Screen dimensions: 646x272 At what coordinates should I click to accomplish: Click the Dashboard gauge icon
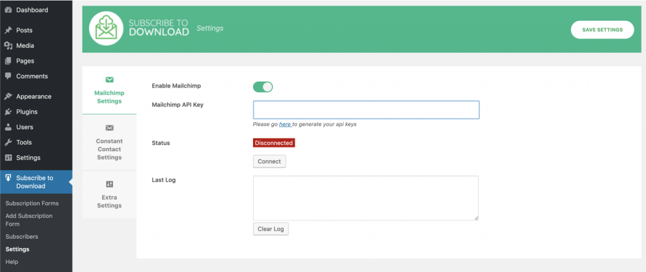tap(8, 10)
